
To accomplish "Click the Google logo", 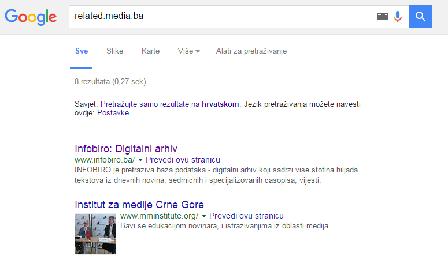I will (31, 17).
